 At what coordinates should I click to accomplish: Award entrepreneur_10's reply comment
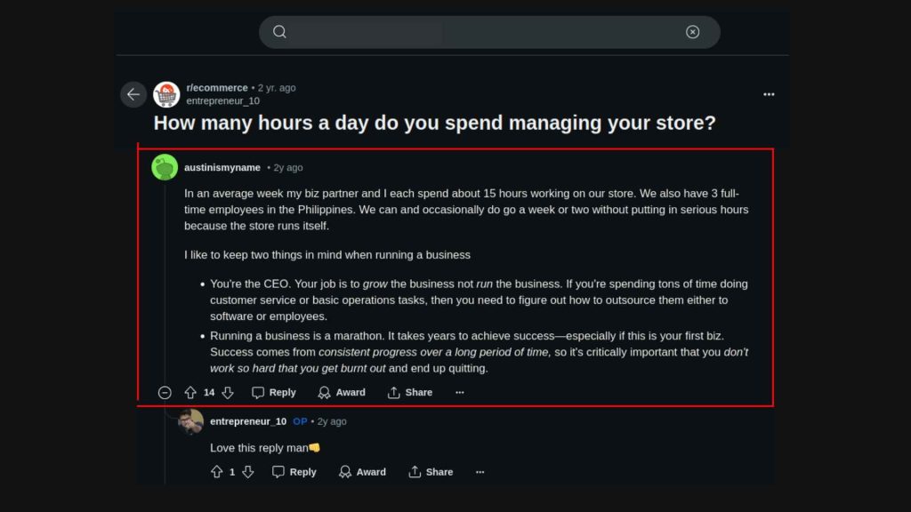(362, 472)
